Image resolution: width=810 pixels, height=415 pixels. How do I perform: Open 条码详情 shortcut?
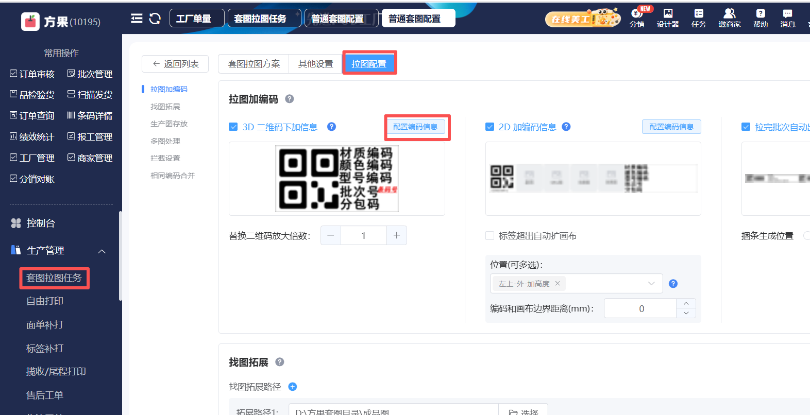point(90,116)
